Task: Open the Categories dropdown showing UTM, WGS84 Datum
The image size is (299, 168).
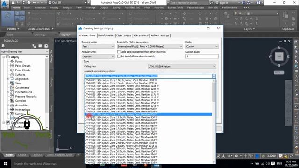Action: tap(182, 66)
